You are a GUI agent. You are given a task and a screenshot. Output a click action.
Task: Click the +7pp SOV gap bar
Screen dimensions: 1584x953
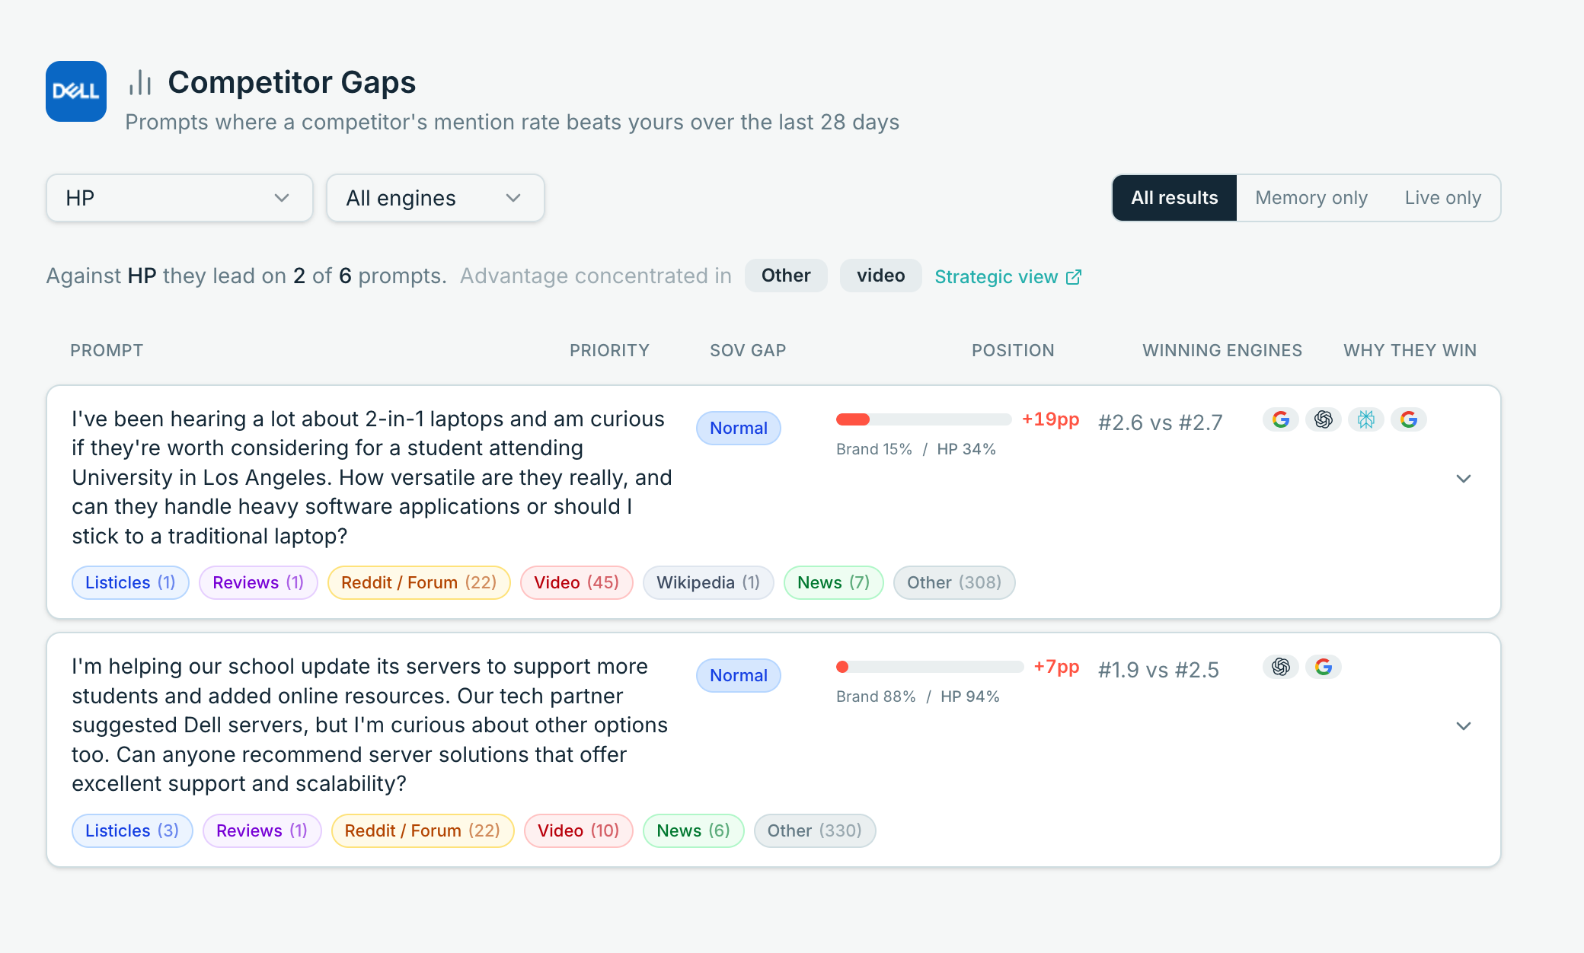pyautogui.click(x=930, y=667)
